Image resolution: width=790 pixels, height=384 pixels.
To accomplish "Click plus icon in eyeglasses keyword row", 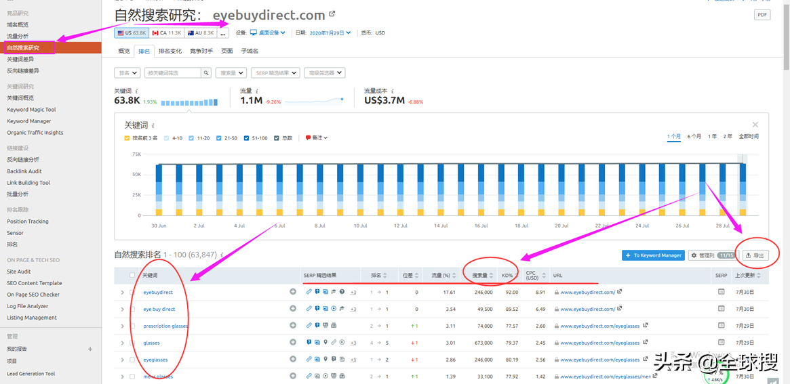I will pos(293,360).
